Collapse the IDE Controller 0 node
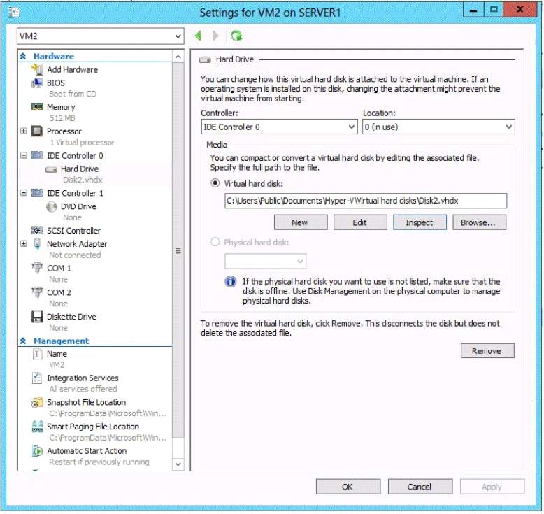Viewport: 544px width, 514px height. [x=24, y=156]
